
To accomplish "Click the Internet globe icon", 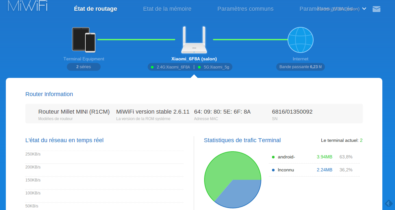I will (x=301, y=40).
